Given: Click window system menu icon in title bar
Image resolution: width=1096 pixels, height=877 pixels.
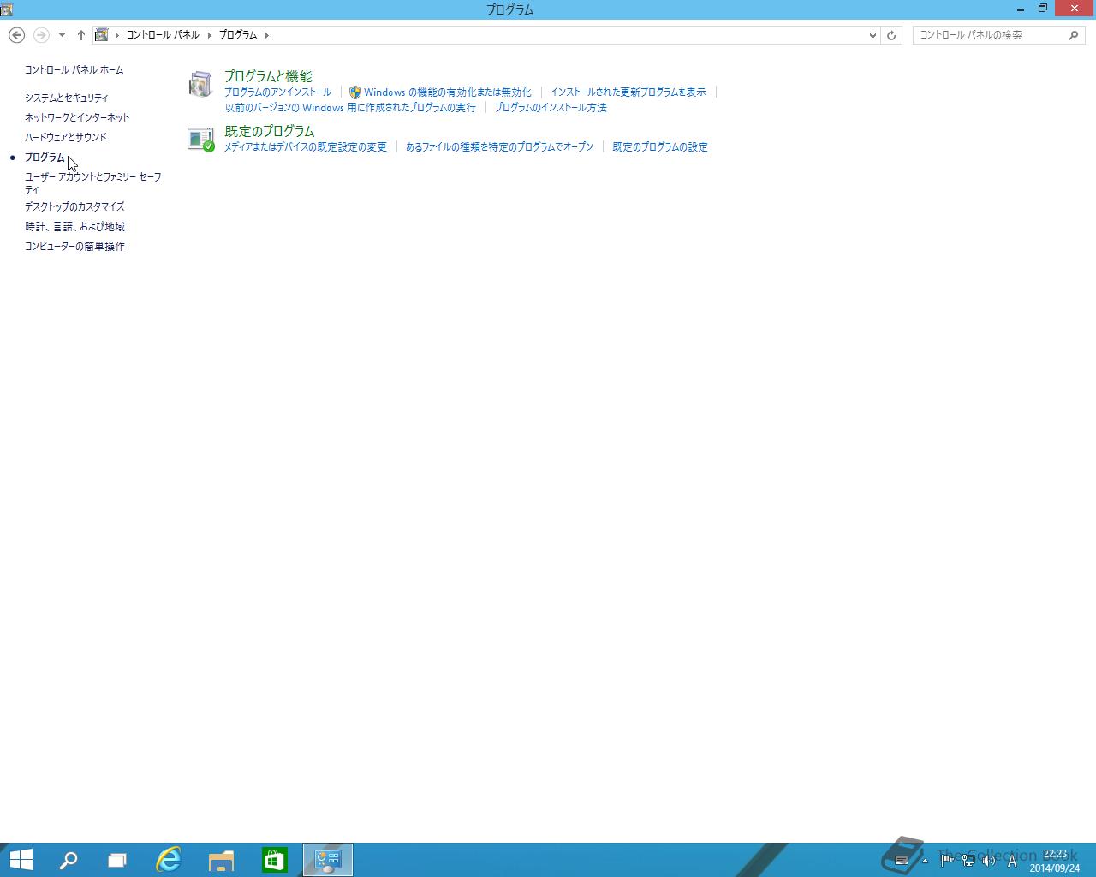Looking at the screenshot, I should [x=7, y=9].
